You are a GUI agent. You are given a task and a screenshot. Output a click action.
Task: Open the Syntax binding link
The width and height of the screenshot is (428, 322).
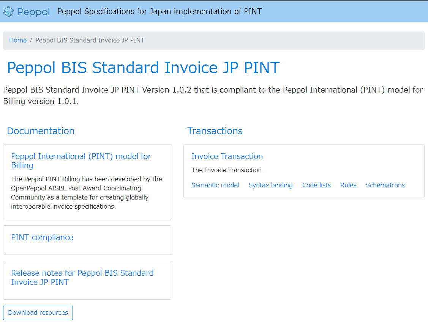coord(270,185)
